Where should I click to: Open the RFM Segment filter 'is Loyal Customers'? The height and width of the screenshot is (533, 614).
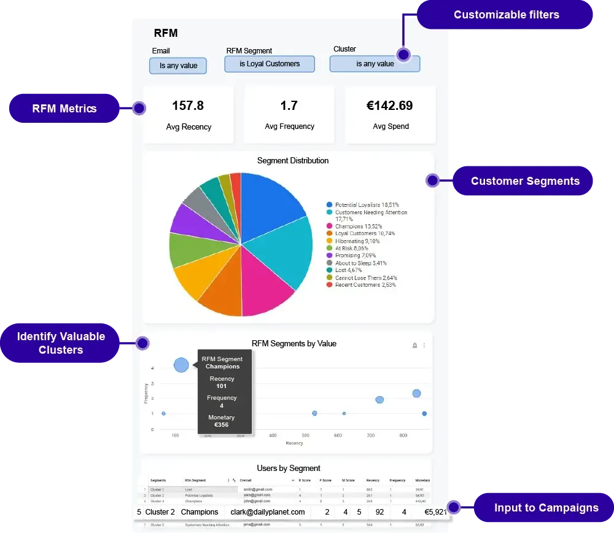pos(270,64)
